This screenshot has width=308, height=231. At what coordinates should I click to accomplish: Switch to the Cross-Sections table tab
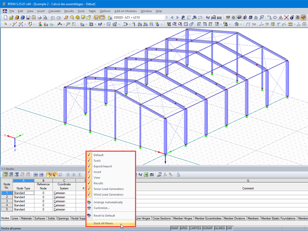(x=161, y=218)
